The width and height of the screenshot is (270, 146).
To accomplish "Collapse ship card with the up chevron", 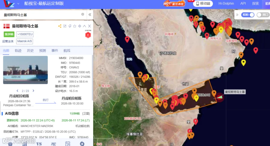I will point(84,26).
